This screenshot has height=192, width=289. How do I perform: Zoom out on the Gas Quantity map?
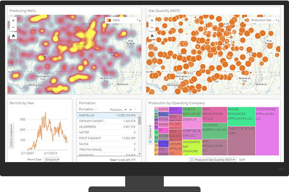pos(152,27)
